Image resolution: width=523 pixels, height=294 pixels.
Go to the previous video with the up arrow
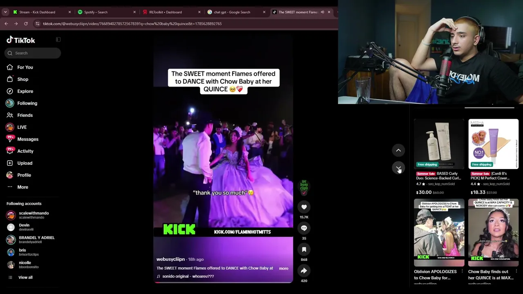click(398, 150)
